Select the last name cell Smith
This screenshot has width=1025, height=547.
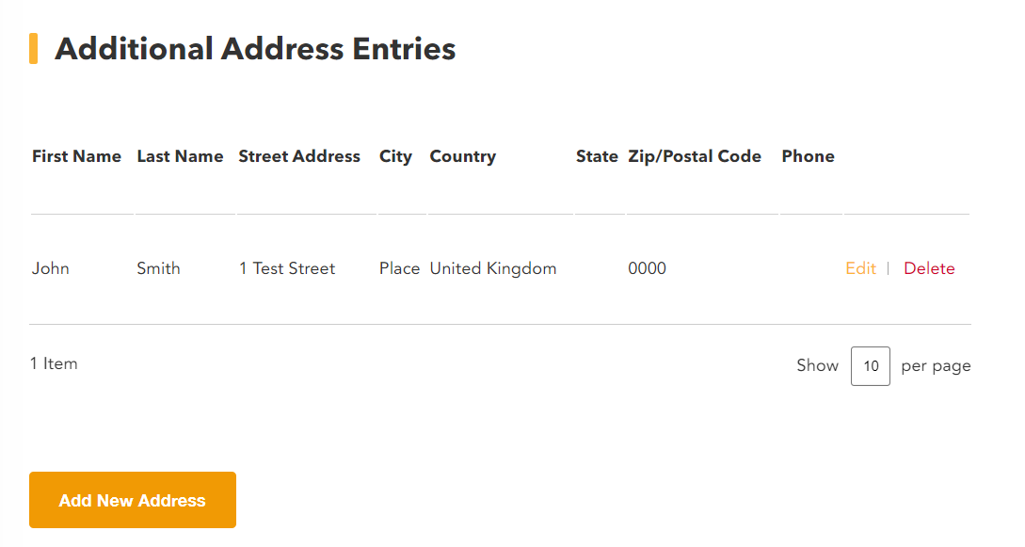pos(158,268)
